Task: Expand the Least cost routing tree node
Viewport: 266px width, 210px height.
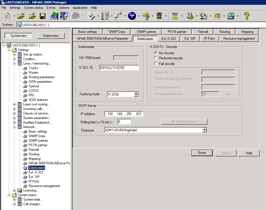Action: (14, 104)
